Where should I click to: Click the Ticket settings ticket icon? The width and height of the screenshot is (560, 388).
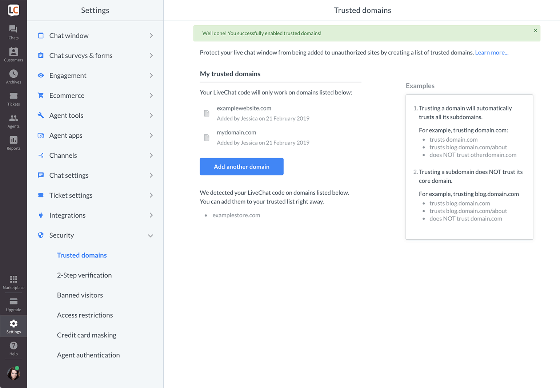point(41,195)
